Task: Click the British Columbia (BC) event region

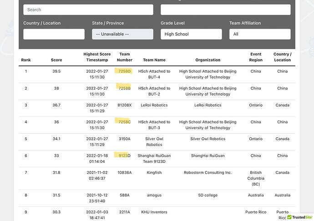Action: click(x=256, y=178)
